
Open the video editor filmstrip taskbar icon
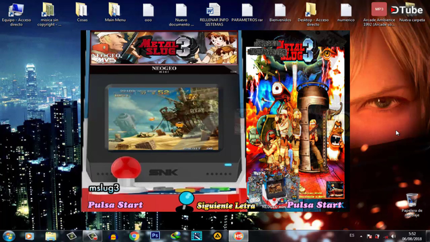click(x=196, y=236)
